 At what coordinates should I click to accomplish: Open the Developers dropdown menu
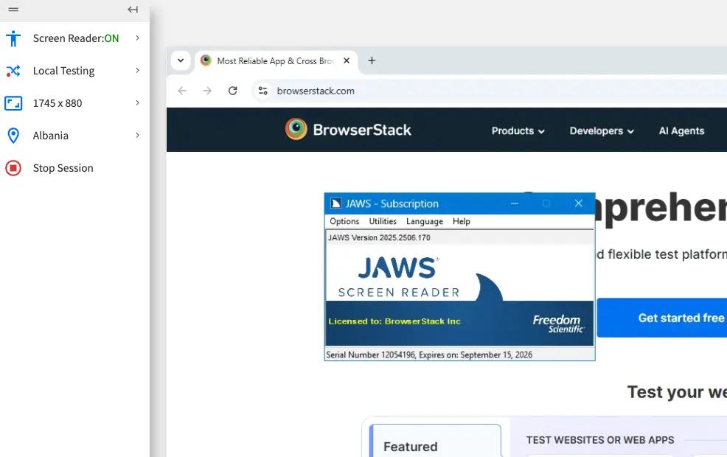point(601,130)
